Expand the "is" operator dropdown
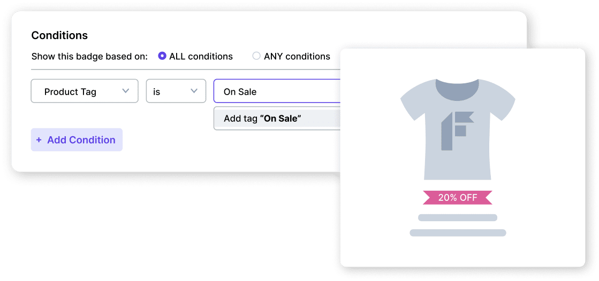This screenshot has width=599, height=281. 176,91
